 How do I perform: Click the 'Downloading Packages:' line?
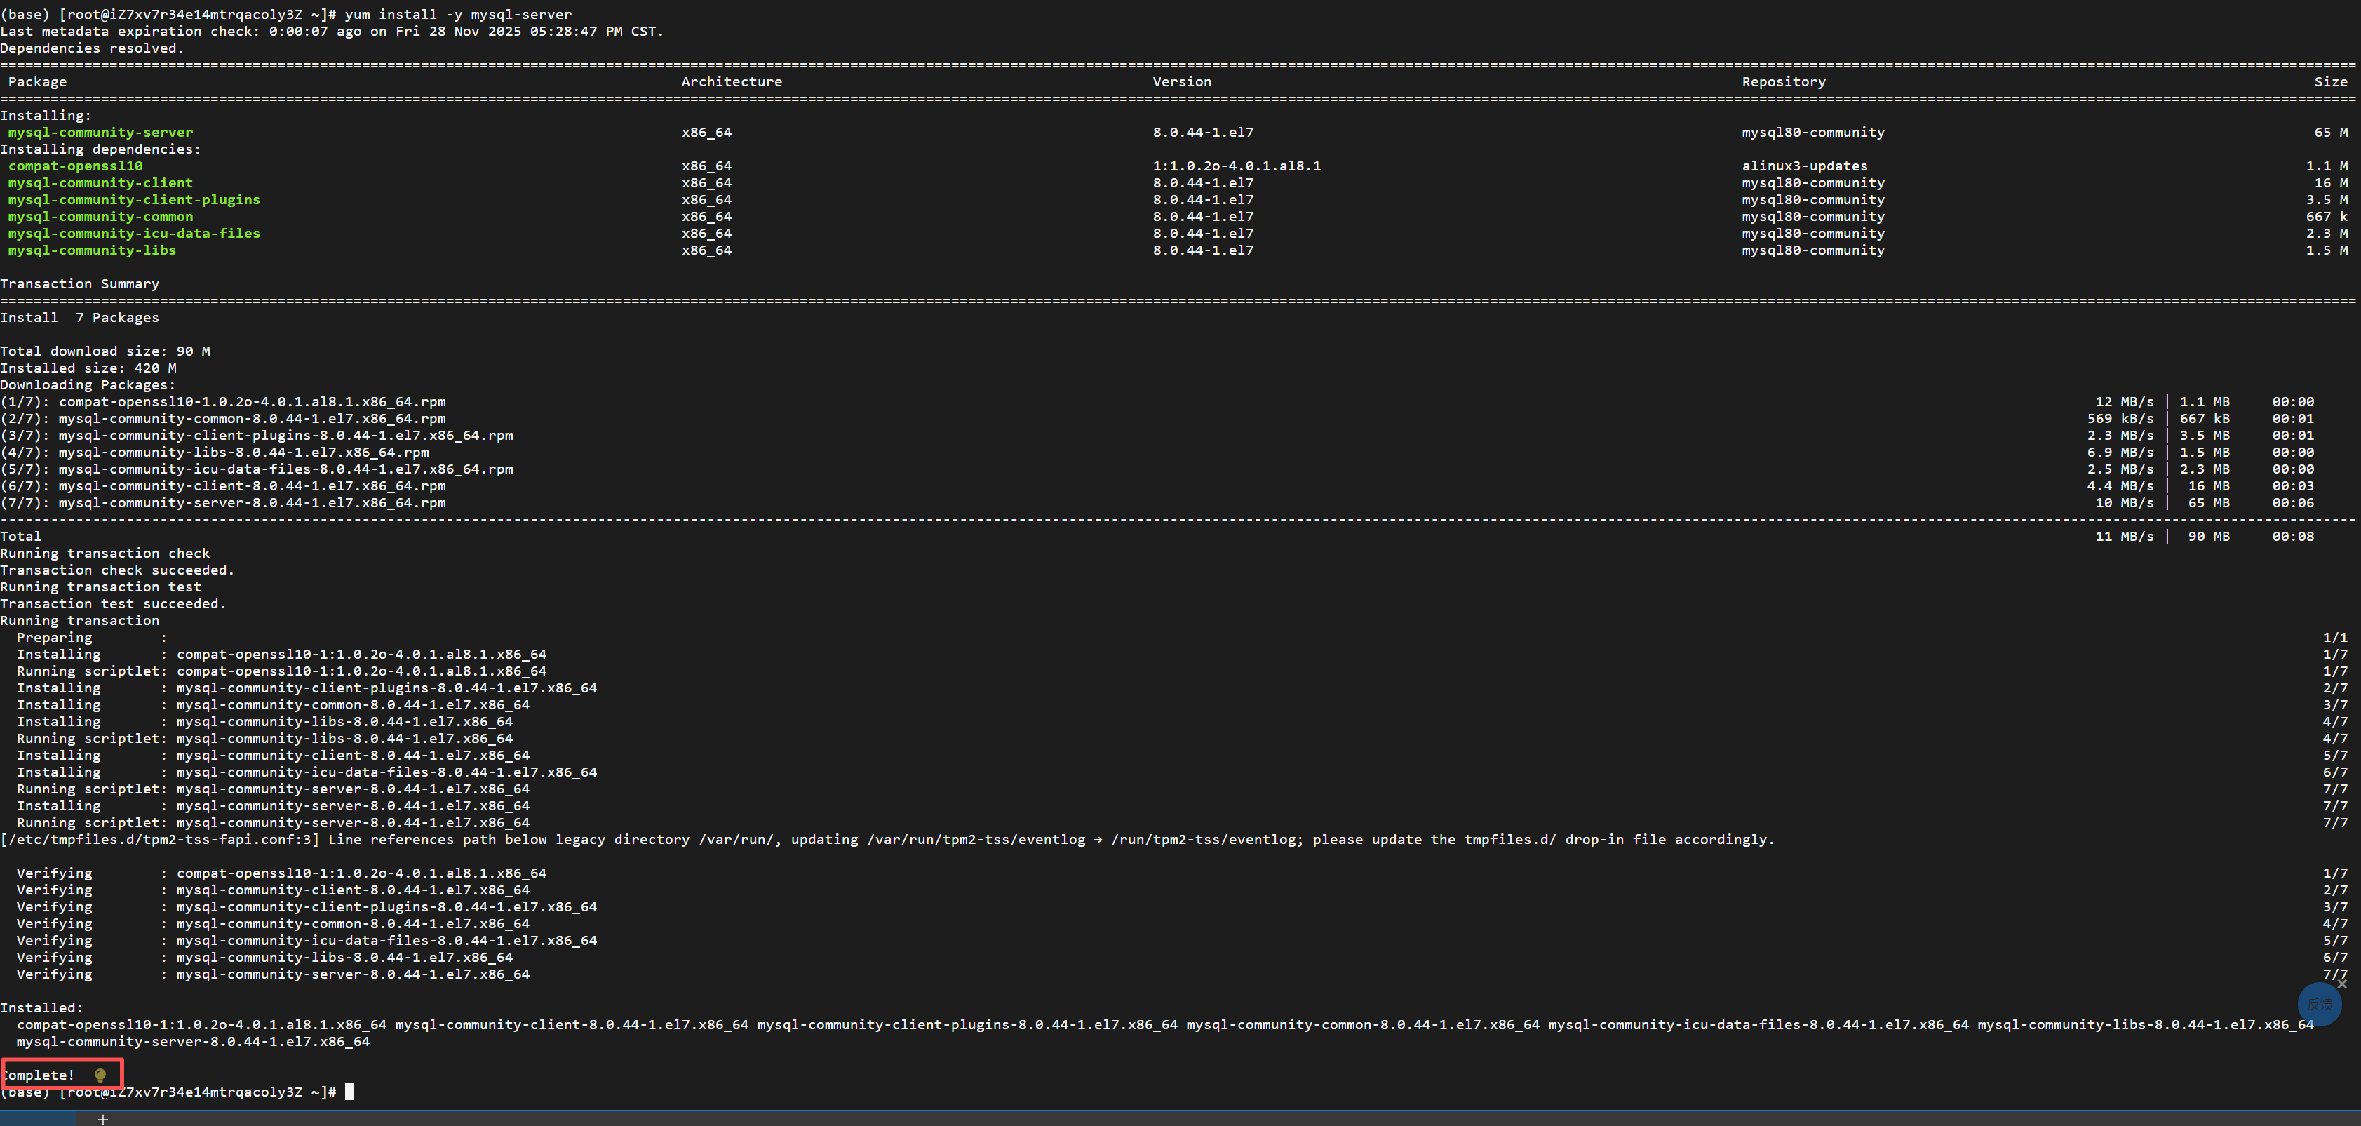[88, 384]
